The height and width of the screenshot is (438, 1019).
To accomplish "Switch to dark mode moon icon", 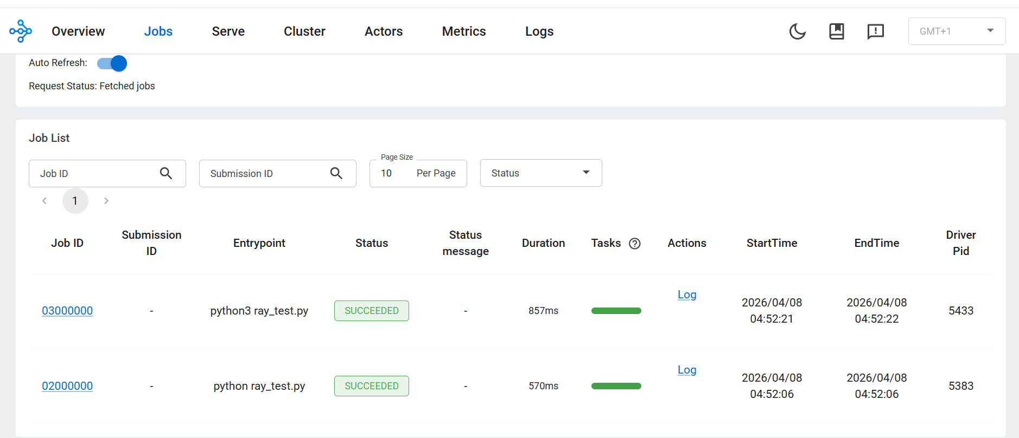I will point(797,31).
